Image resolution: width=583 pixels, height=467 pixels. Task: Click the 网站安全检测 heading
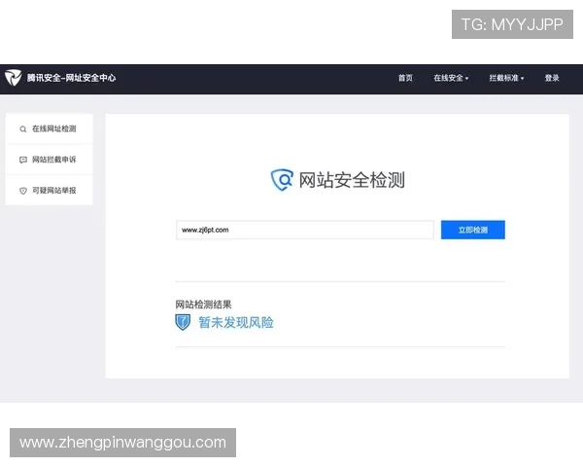[x=352, y=180]
